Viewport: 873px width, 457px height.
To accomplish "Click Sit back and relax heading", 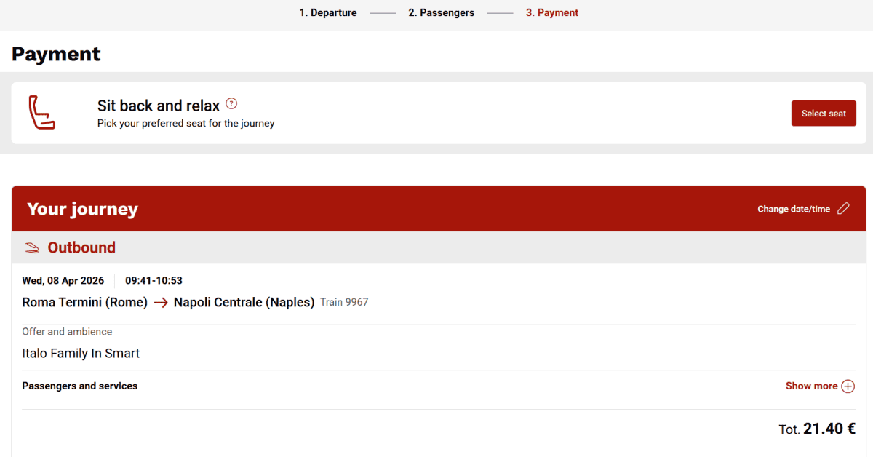I will (159, 106).
